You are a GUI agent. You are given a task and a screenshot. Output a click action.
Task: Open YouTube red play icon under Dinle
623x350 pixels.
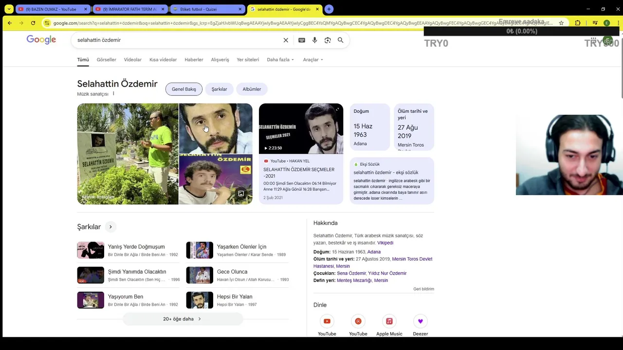point(327,321)
